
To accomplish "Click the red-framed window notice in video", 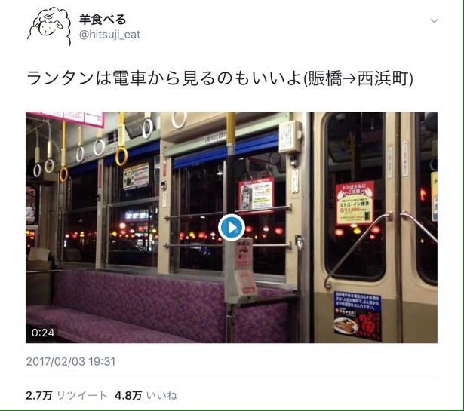I will click(256, 195).
